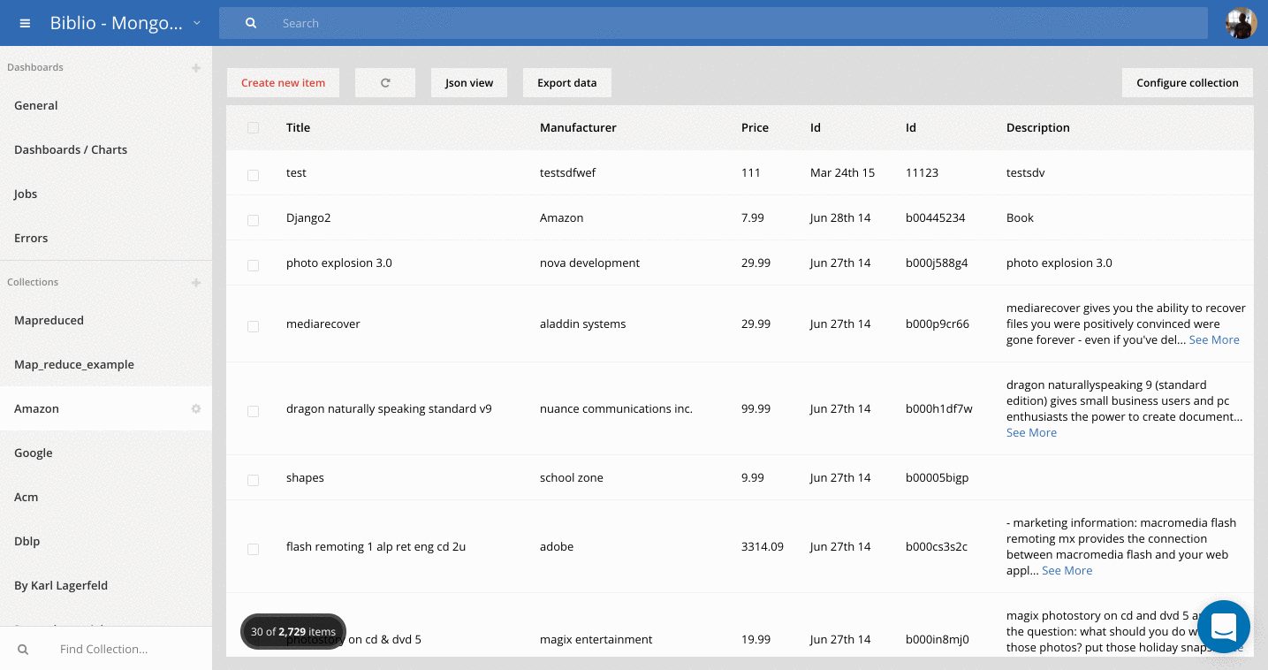Sort by the Manufacturer column header
This screenshot has height=670, width=1268.
578,127
